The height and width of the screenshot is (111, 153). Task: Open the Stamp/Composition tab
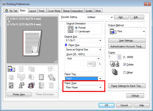click(x=73, y=11)
